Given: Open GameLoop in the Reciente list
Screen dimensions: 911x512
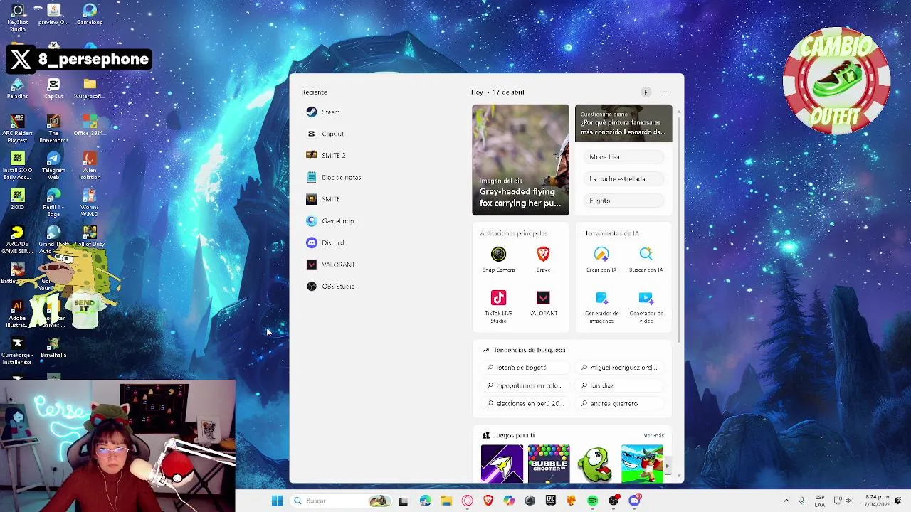Looking at the screenshot, I should click(330, 220).
